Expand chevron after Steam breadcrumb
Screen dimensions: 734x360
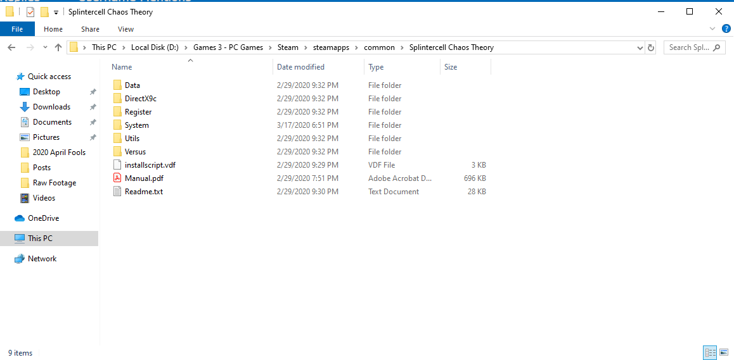tap(306, 47)
